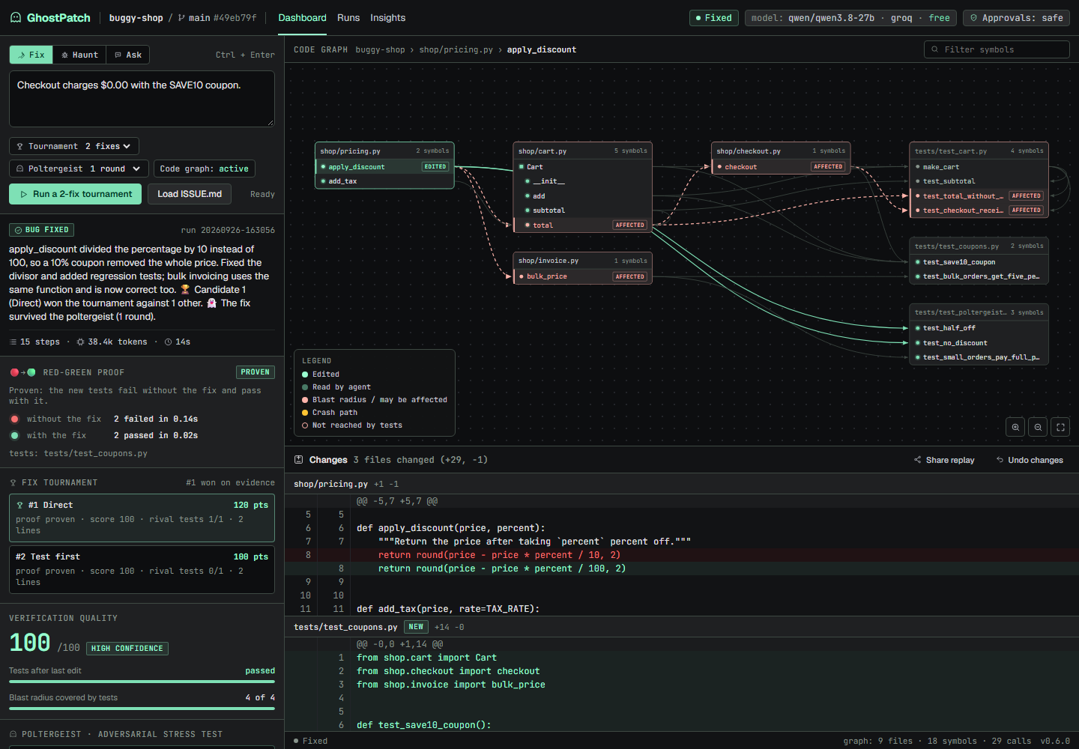Click the red-green proof dots icon

point(22,372)
